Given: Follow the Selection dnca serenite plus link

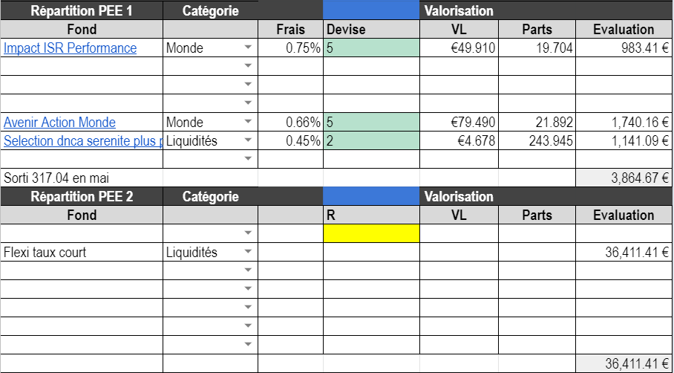Looking at the screenshot, I should click(82, 141).
